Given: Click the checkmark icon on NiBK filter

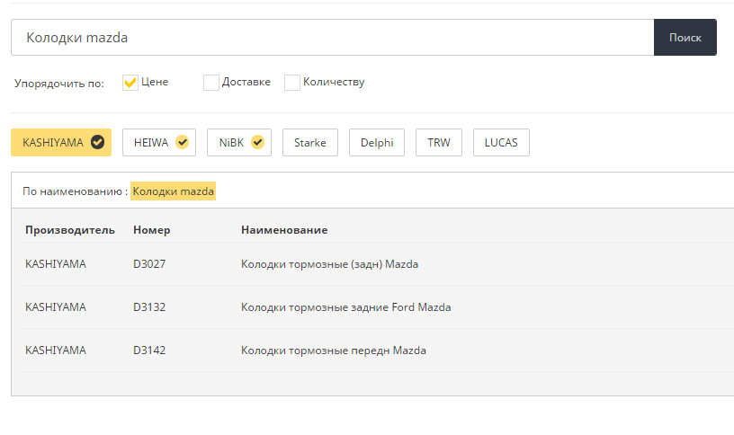Looking at the screenshot, I should (x=257, y=142).
